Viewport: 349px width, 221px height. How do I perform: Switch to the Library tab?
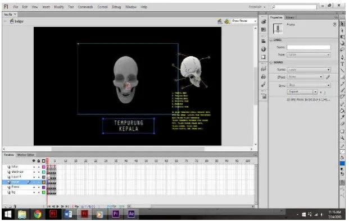coord(290,17)
